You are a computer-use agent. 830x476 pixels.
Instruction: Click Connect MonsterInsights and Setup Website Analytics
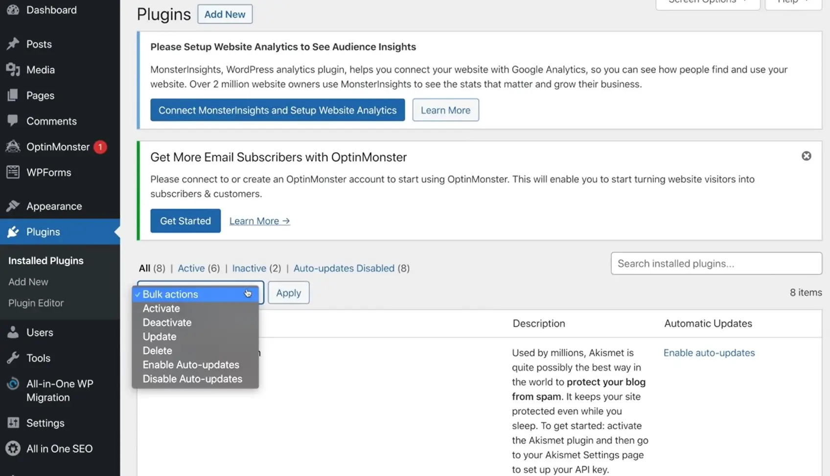277,110
